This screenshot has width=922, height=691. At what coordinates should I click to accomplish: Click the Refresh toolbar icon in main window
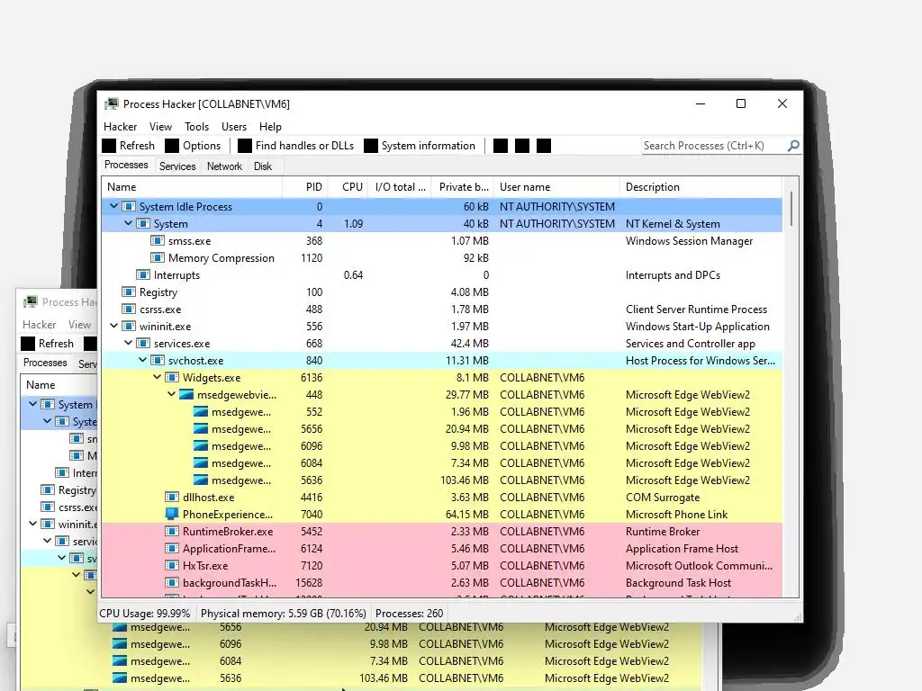coord(109,146)
